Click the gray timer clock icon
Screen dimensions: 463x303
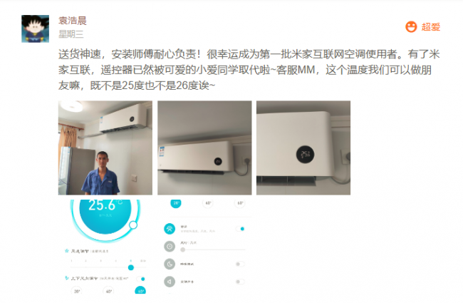[x=170, y=246]
